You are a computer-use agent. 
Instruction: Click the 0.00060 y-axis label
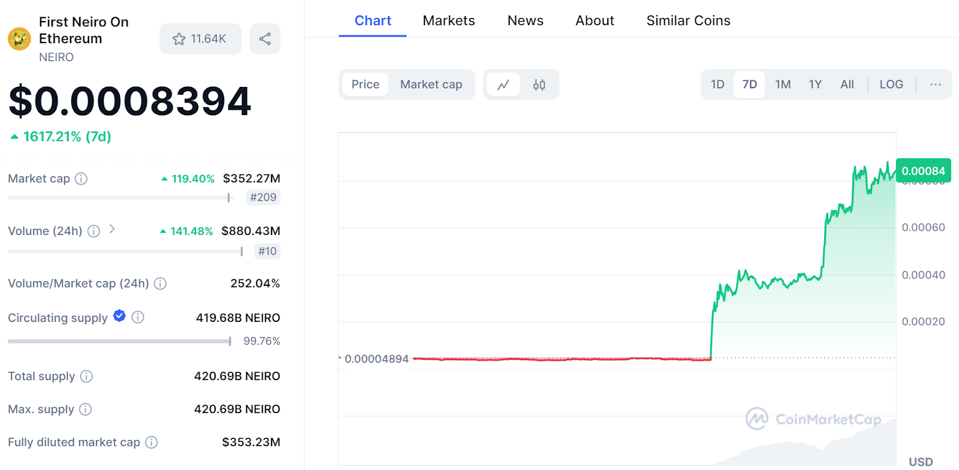tap(923, 227)
